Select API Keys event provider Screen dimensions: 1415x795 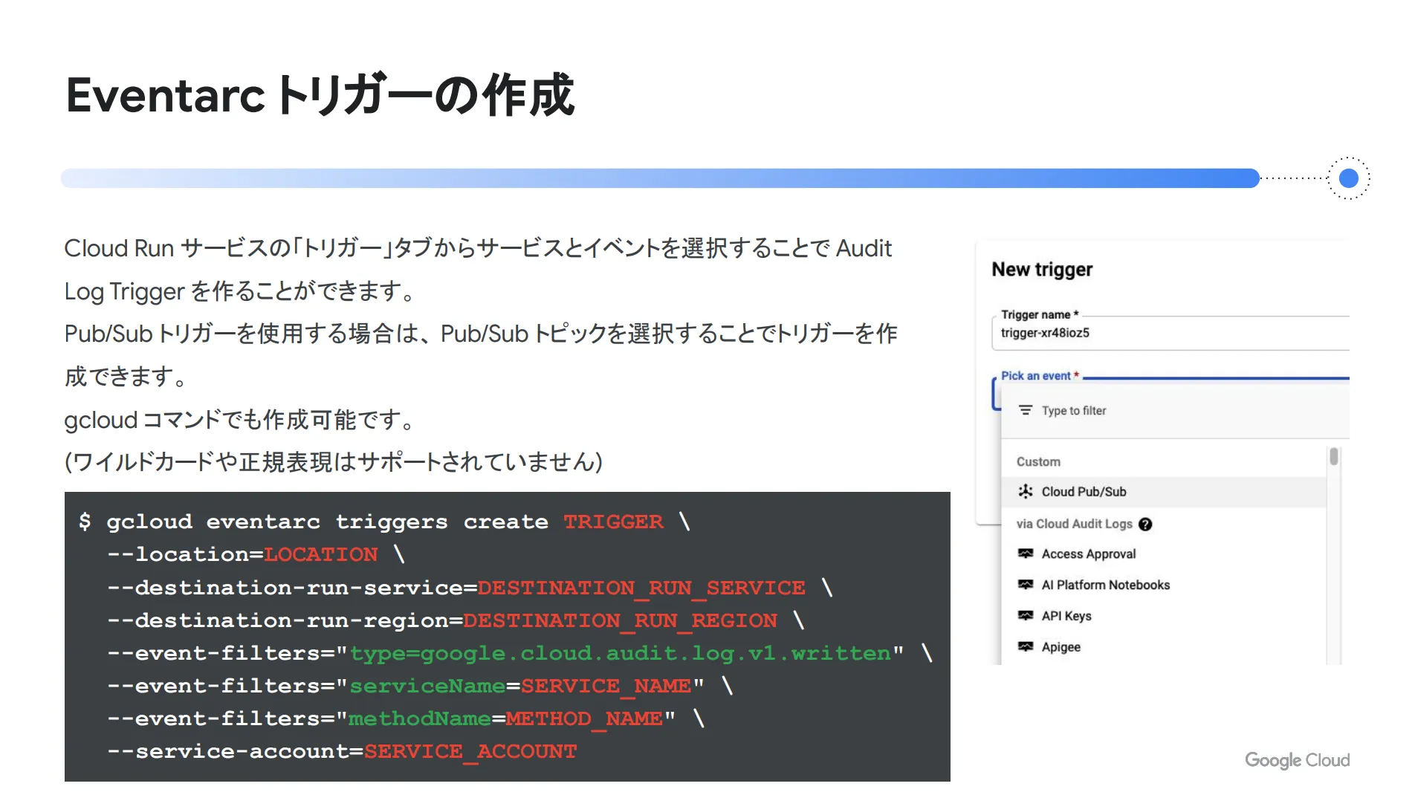point(1164,617)
